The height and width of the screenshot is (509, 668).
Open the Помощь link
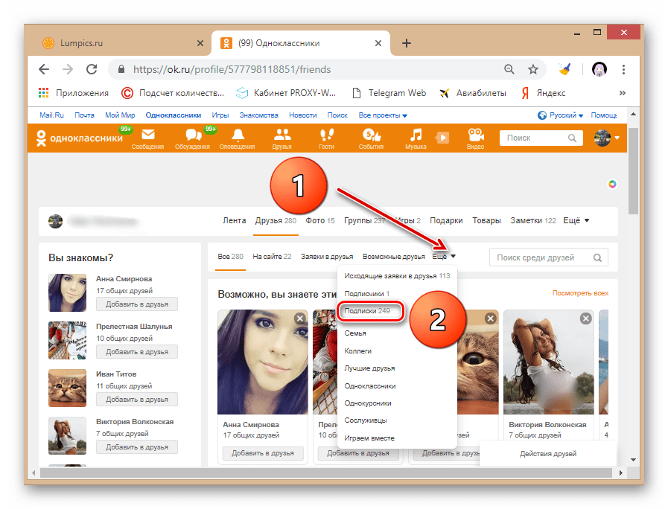point(604,115)
